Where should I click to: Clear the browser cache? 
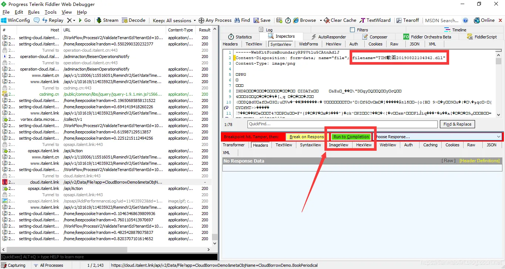coord(340,20)
